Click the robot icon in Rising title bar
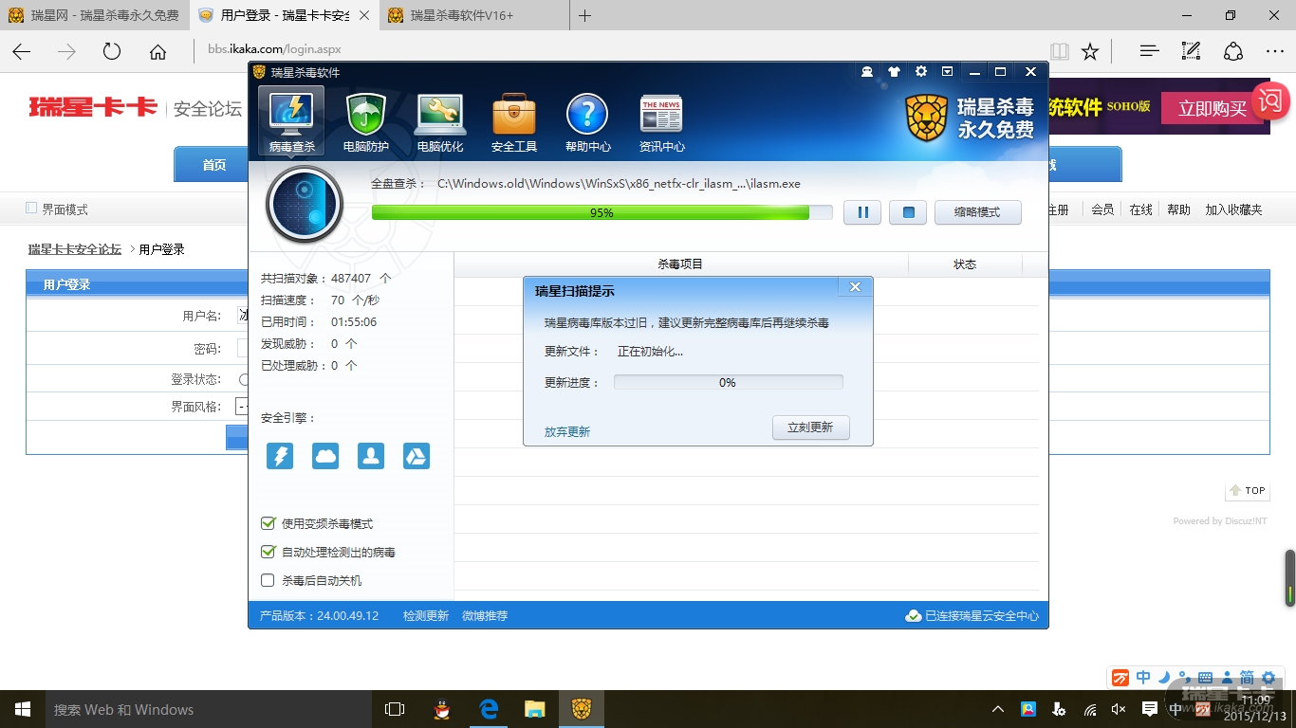The height and width of the screenshot is (728, 1296). tap(867, 72)
